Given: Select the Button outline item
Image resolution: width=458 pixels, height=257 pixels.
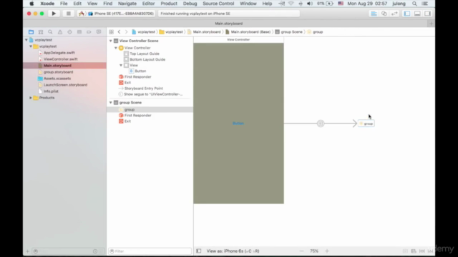Looking at the screenshot, I should click(140, 71).
